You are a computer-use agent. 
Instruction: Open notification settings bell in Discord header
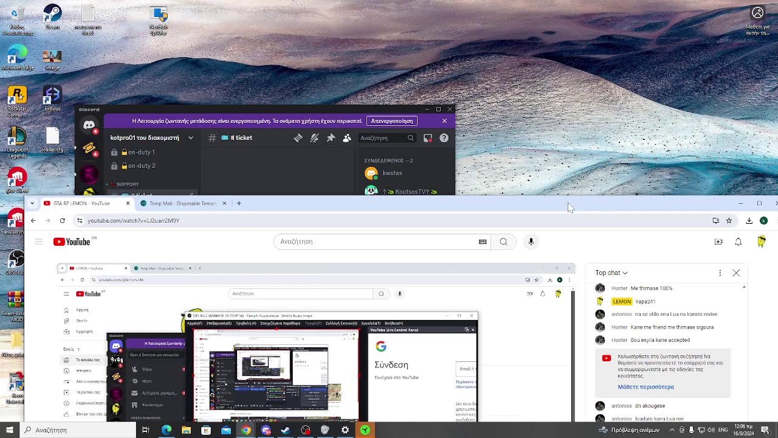pyautogui.click(x=314, y=138)
